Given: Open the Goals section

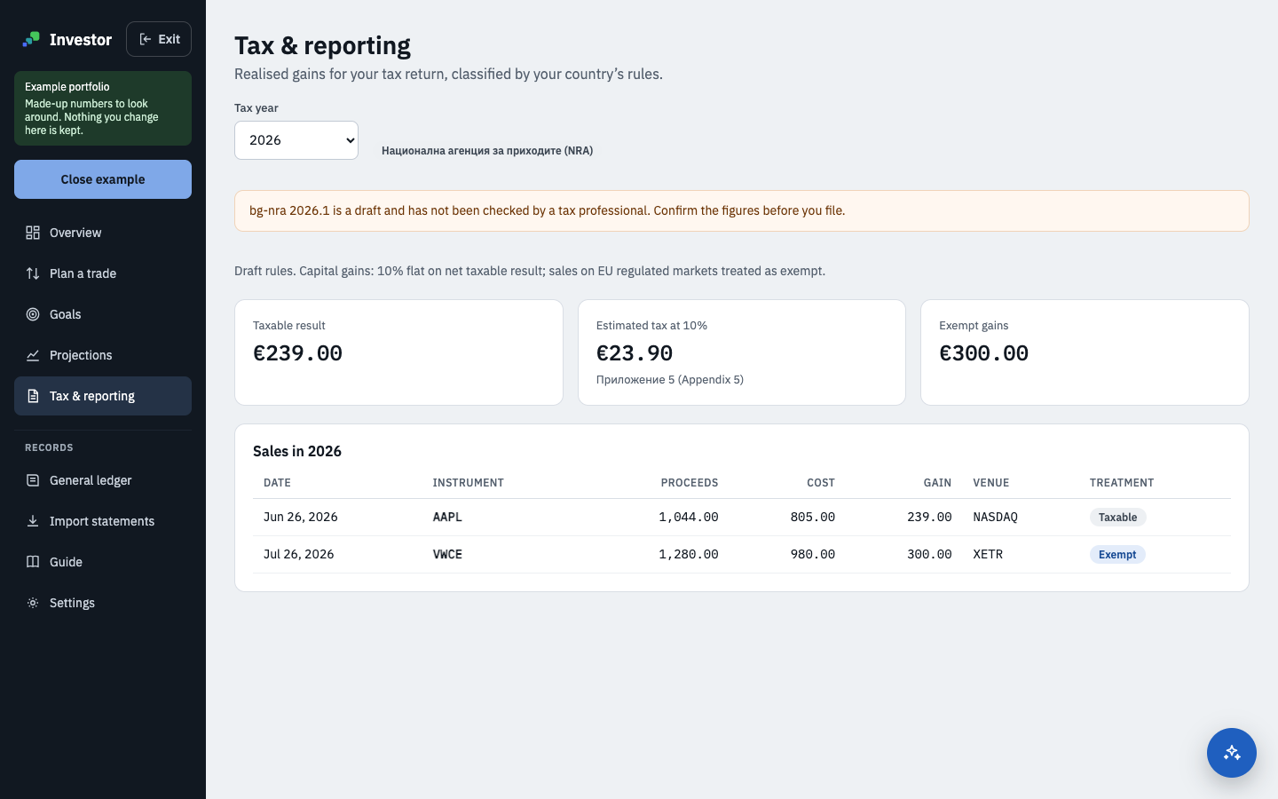Looking at the screenshot, I should pyautogui.click(x=103, y=314).
